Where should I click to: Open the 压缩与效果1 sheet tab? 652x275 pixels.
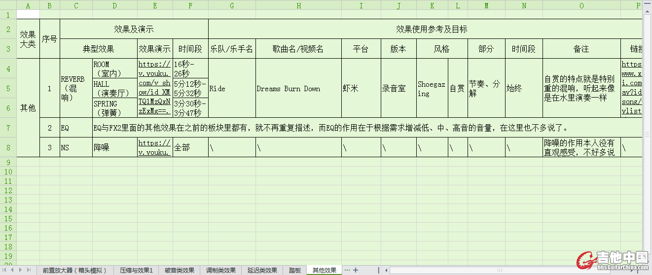pyautogui.click(x=136, y=270)
